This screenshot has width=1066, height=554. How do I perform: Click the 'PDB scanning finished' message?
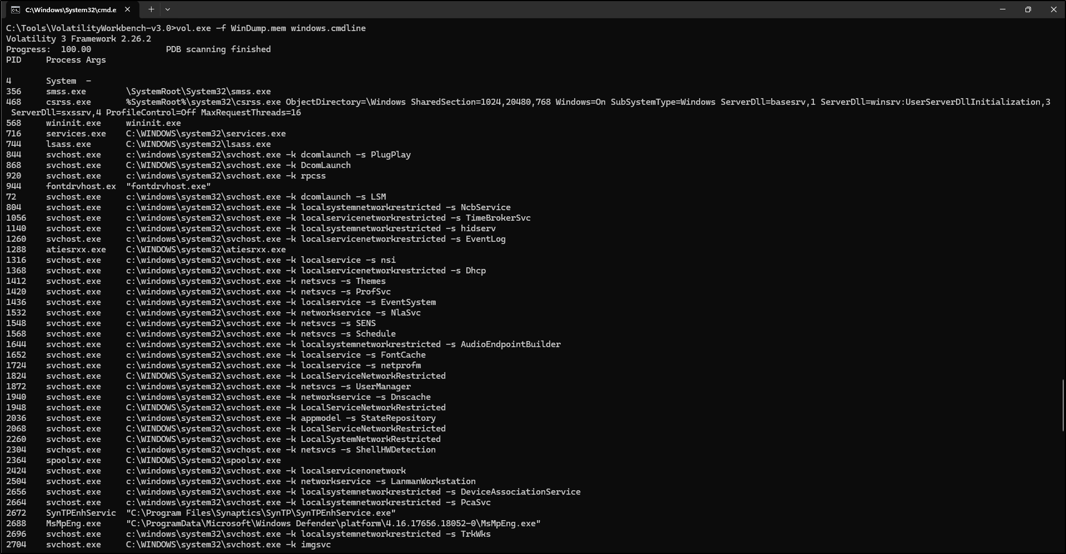(218, 49)
